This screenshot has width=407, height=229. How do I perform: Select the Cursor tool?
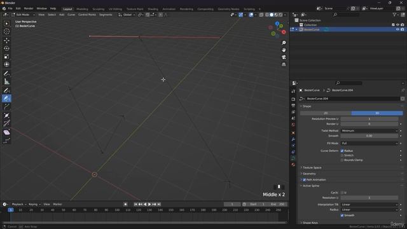coord(7,31)
